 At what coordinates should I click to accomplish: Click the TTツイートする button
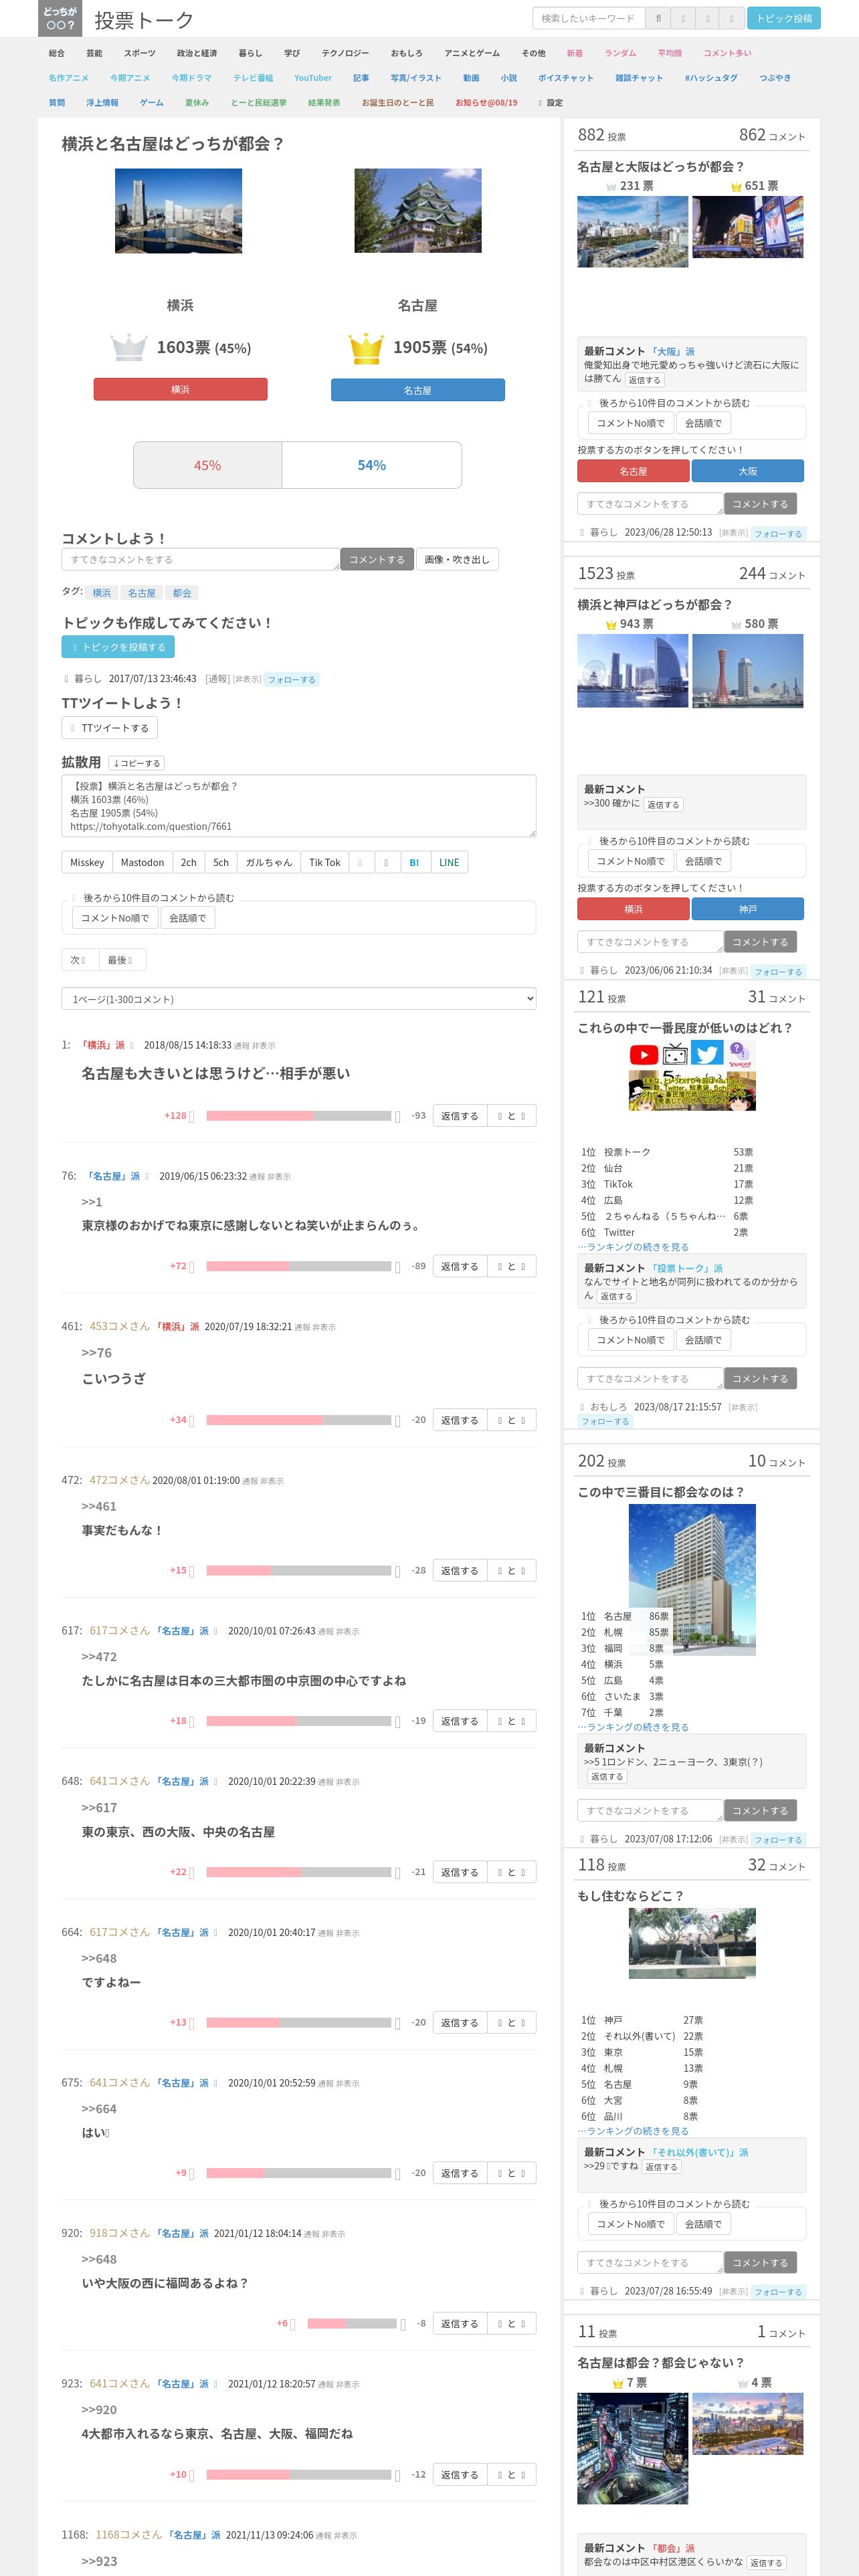click(110, 728)
